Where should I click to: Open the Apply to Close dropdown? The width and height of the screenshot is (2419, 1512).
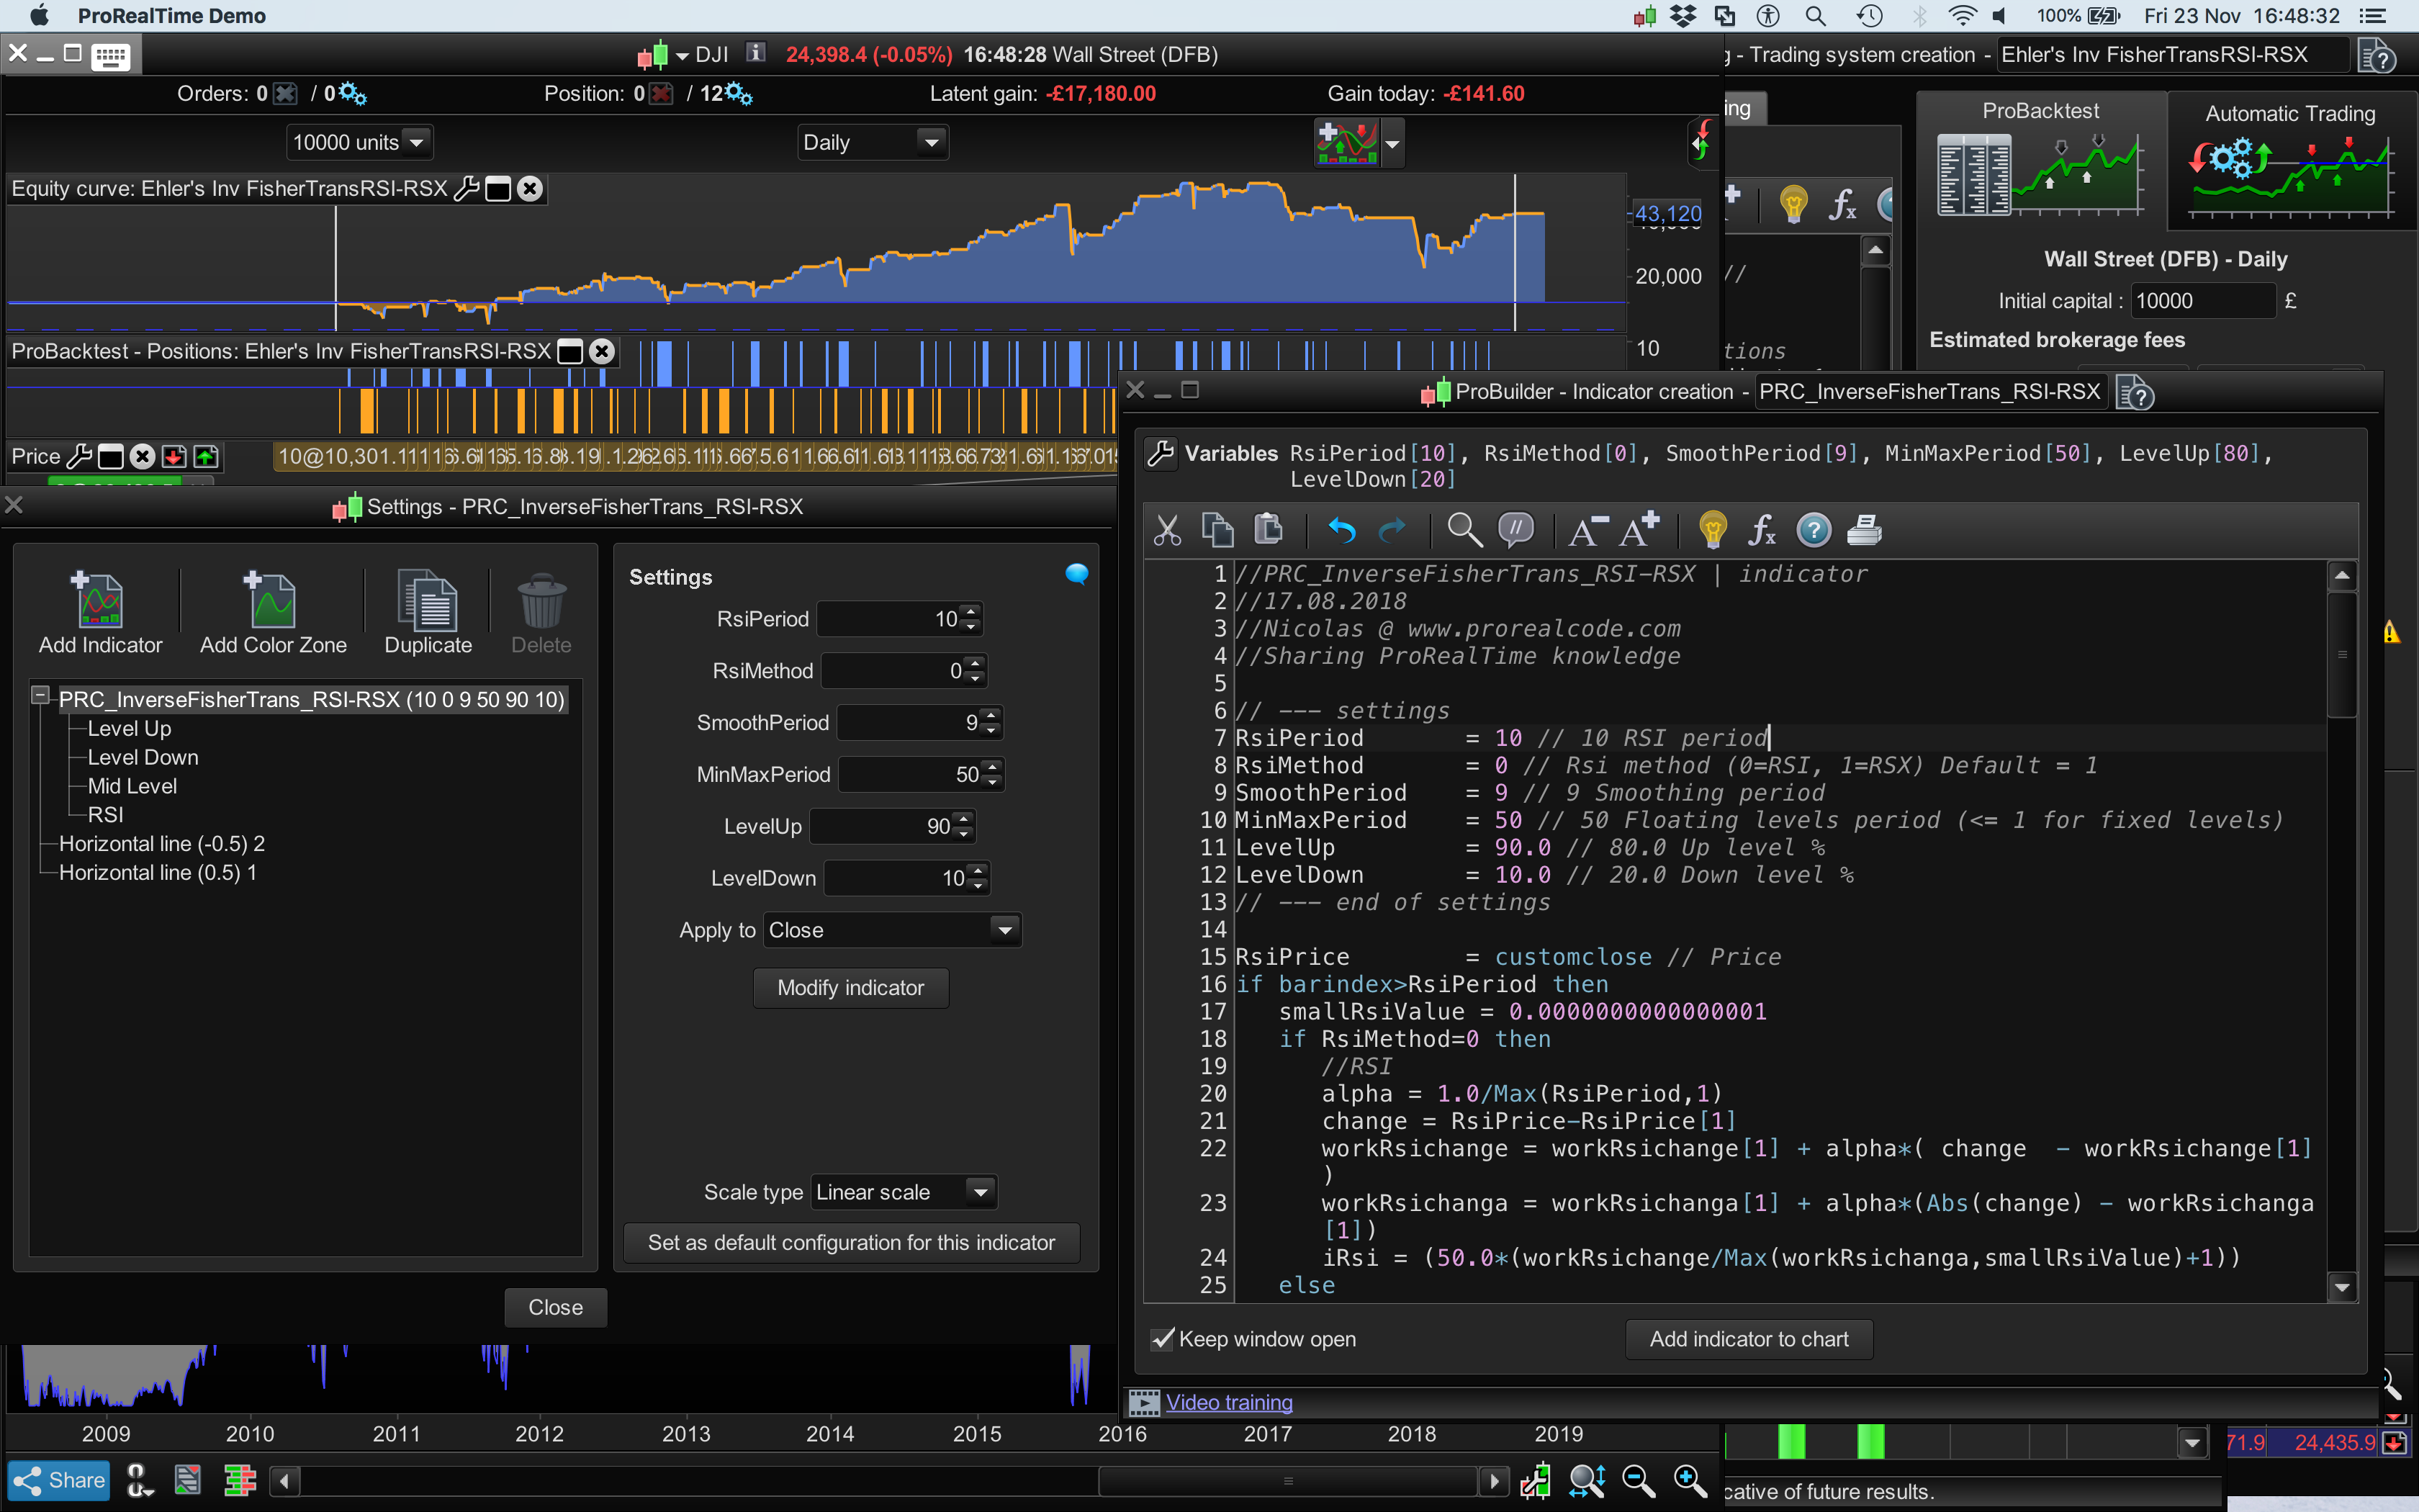[1004, 930]
